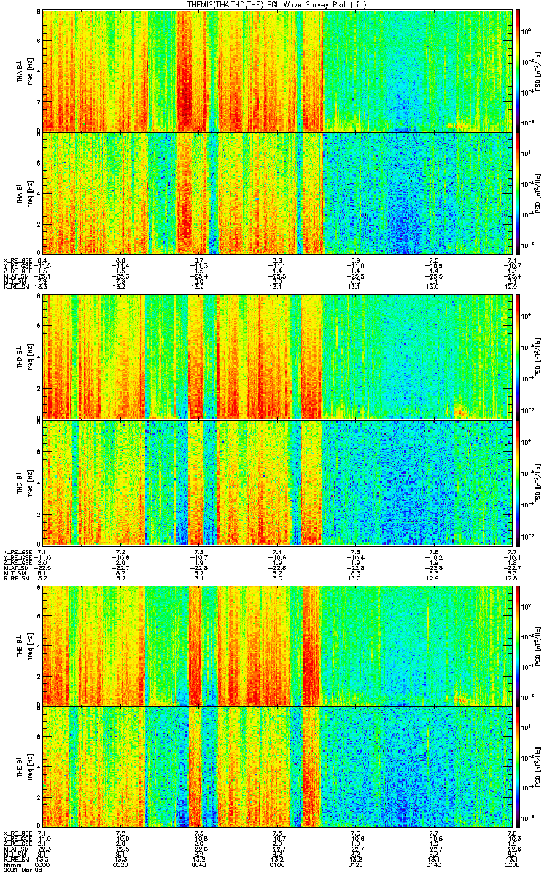Click the 'PSD [nT²/Hz]' label beside THE B∥ color bar
The width and height of the screenshot is (547, 875).
pyautogui.click(x=538, y=769)
